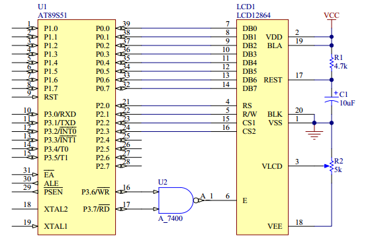Click the R1 4.7k resistor symbol

tap(332, 63)
